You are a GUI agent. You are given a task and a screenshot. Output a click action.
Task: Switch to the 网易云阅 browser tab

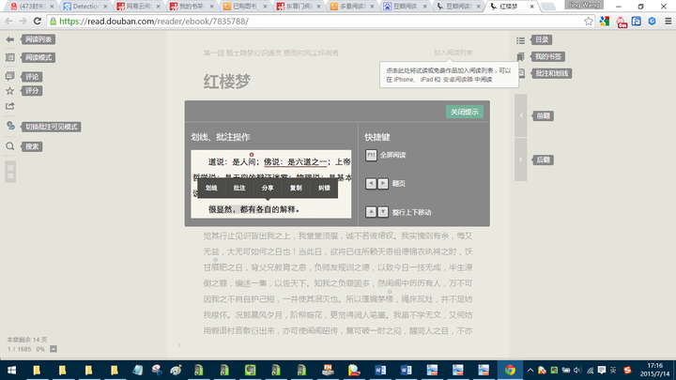(x=138, y=7)
